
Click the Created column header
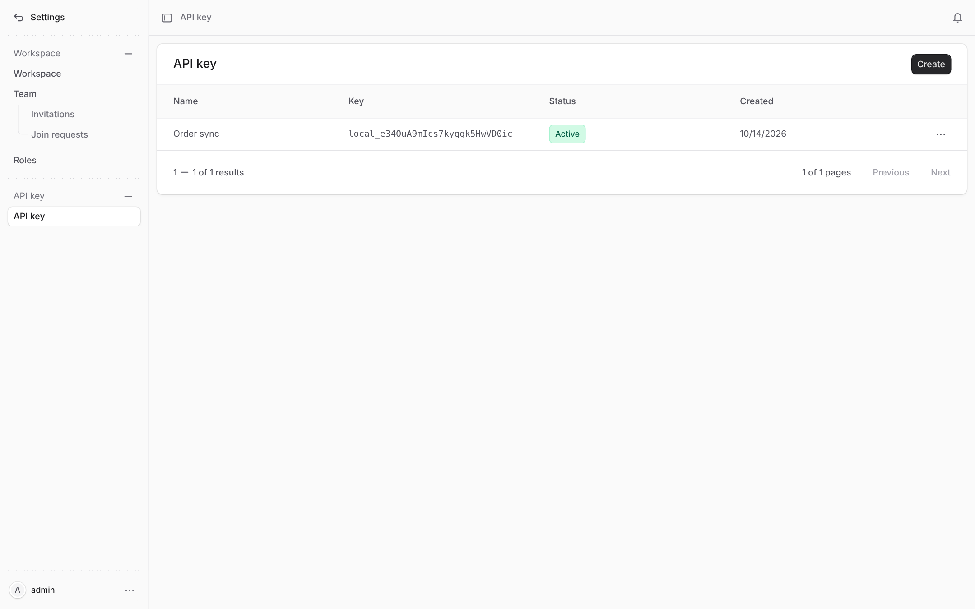point(757,101)
